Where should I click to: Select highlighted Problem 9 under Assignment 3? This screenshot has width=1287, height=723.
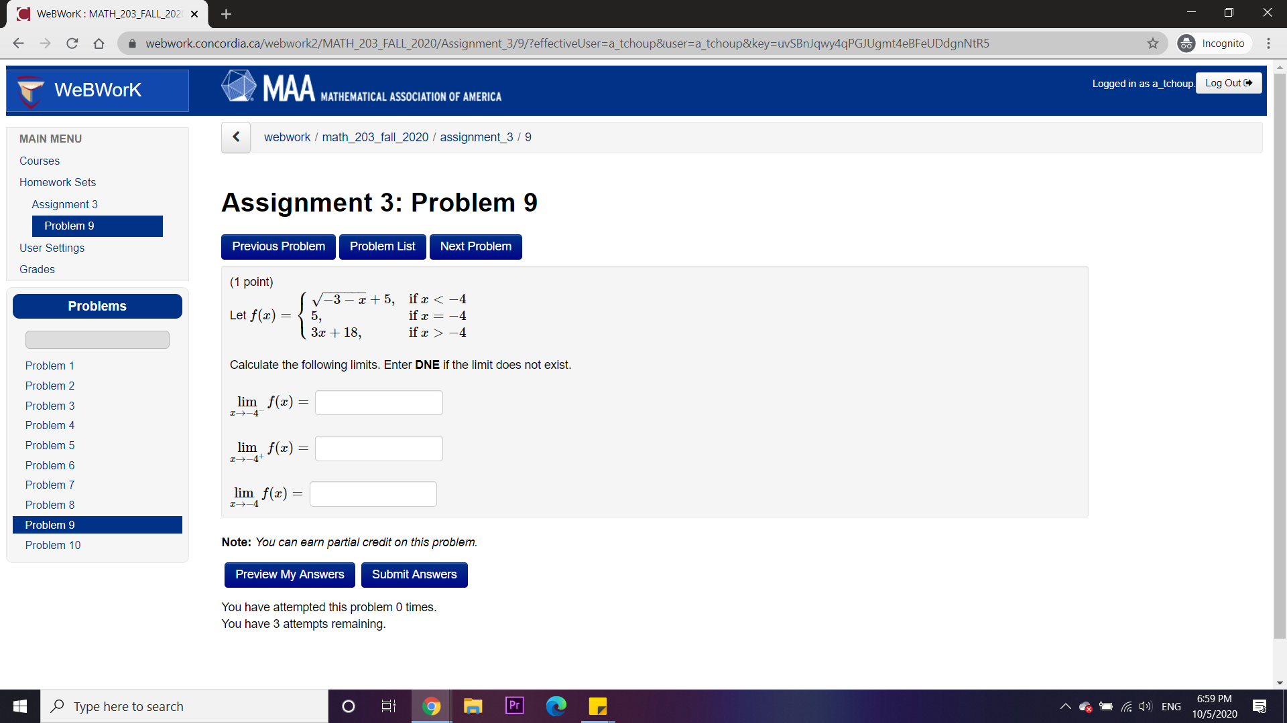click(97, 226)
